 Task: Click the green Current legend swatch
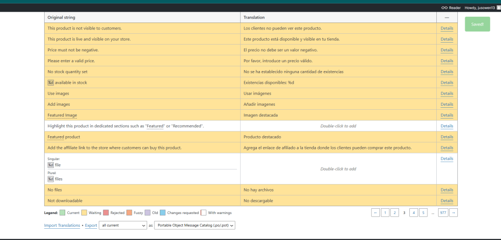(x=62, y=213)
